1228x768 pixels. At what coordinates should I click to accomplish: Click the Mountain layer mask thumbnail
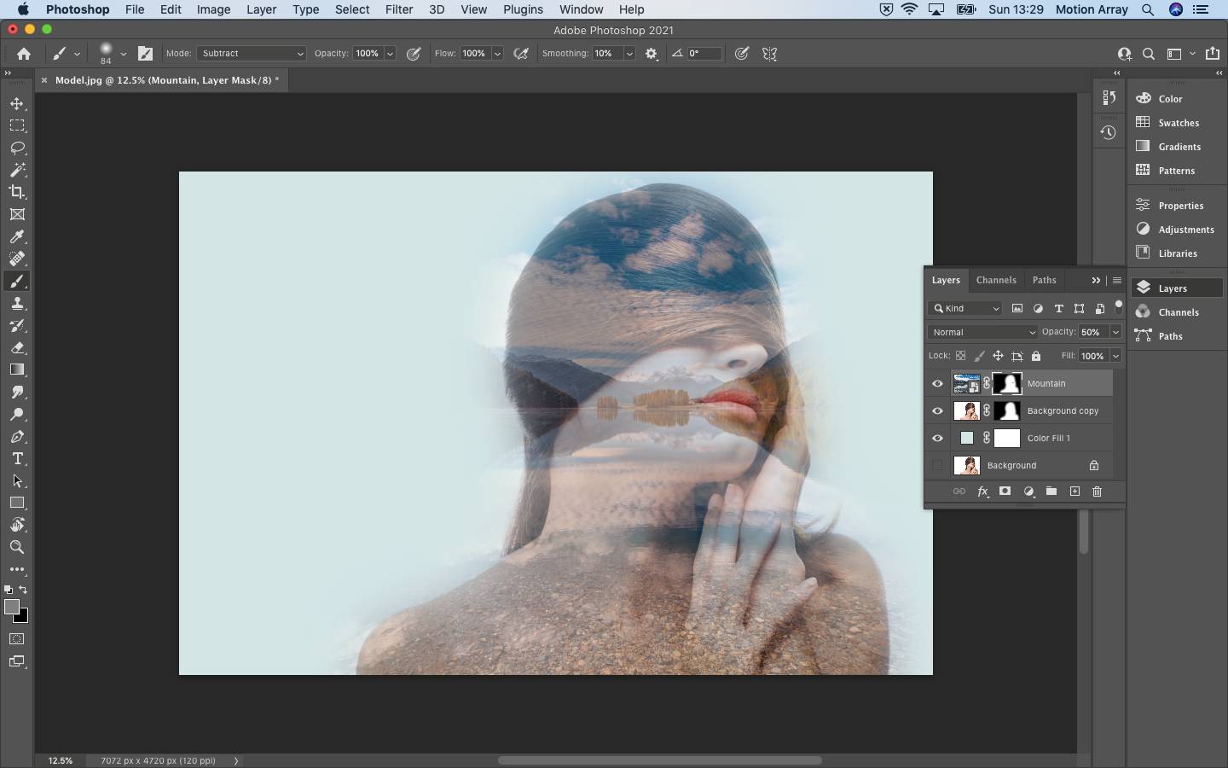1008,384
